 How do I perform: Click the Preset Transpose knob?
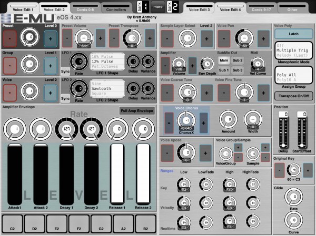click(x=132, y=38)
